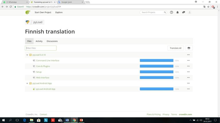Open the Explore menu item
The image size is (220, 123).
59,12
